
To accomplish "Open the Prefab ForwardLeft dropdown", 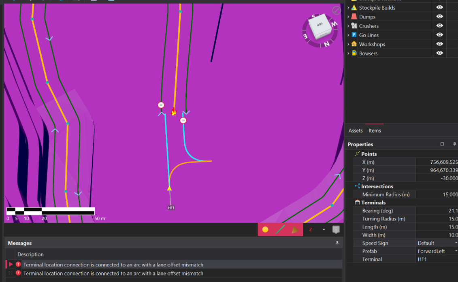I will point(456,251).
